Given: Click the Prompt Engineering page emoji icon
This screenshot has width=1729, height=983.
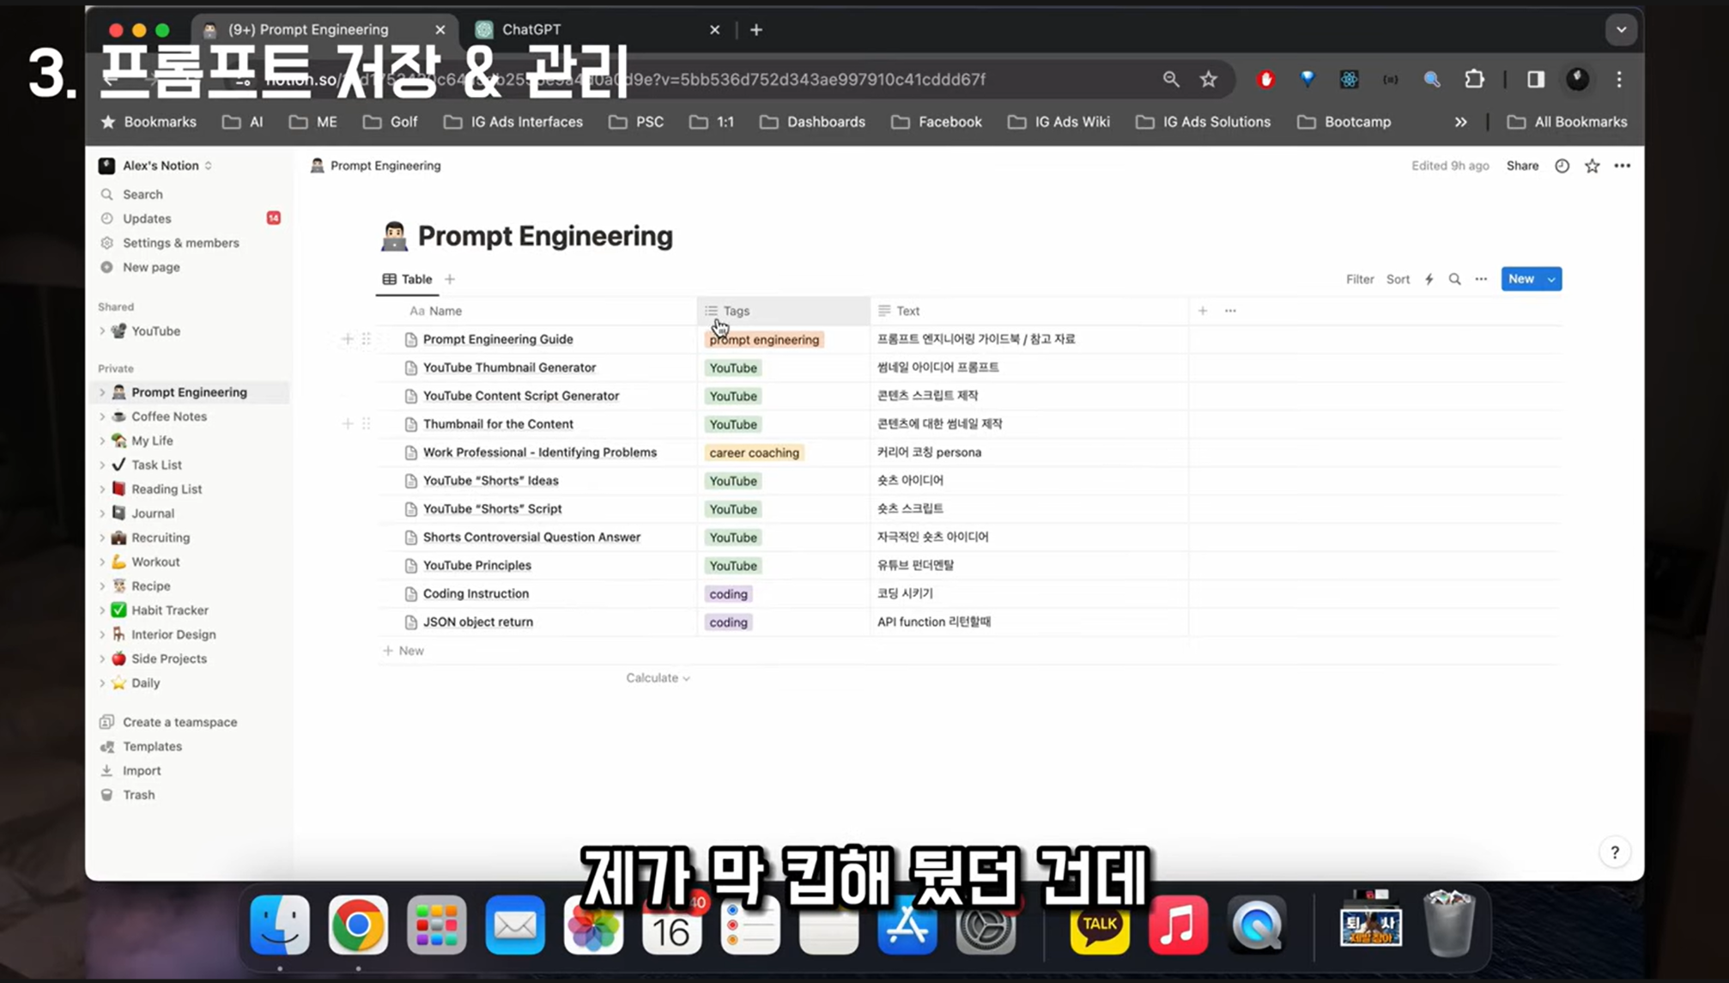Looking at the screenshot, I should (x=394, y=236).
